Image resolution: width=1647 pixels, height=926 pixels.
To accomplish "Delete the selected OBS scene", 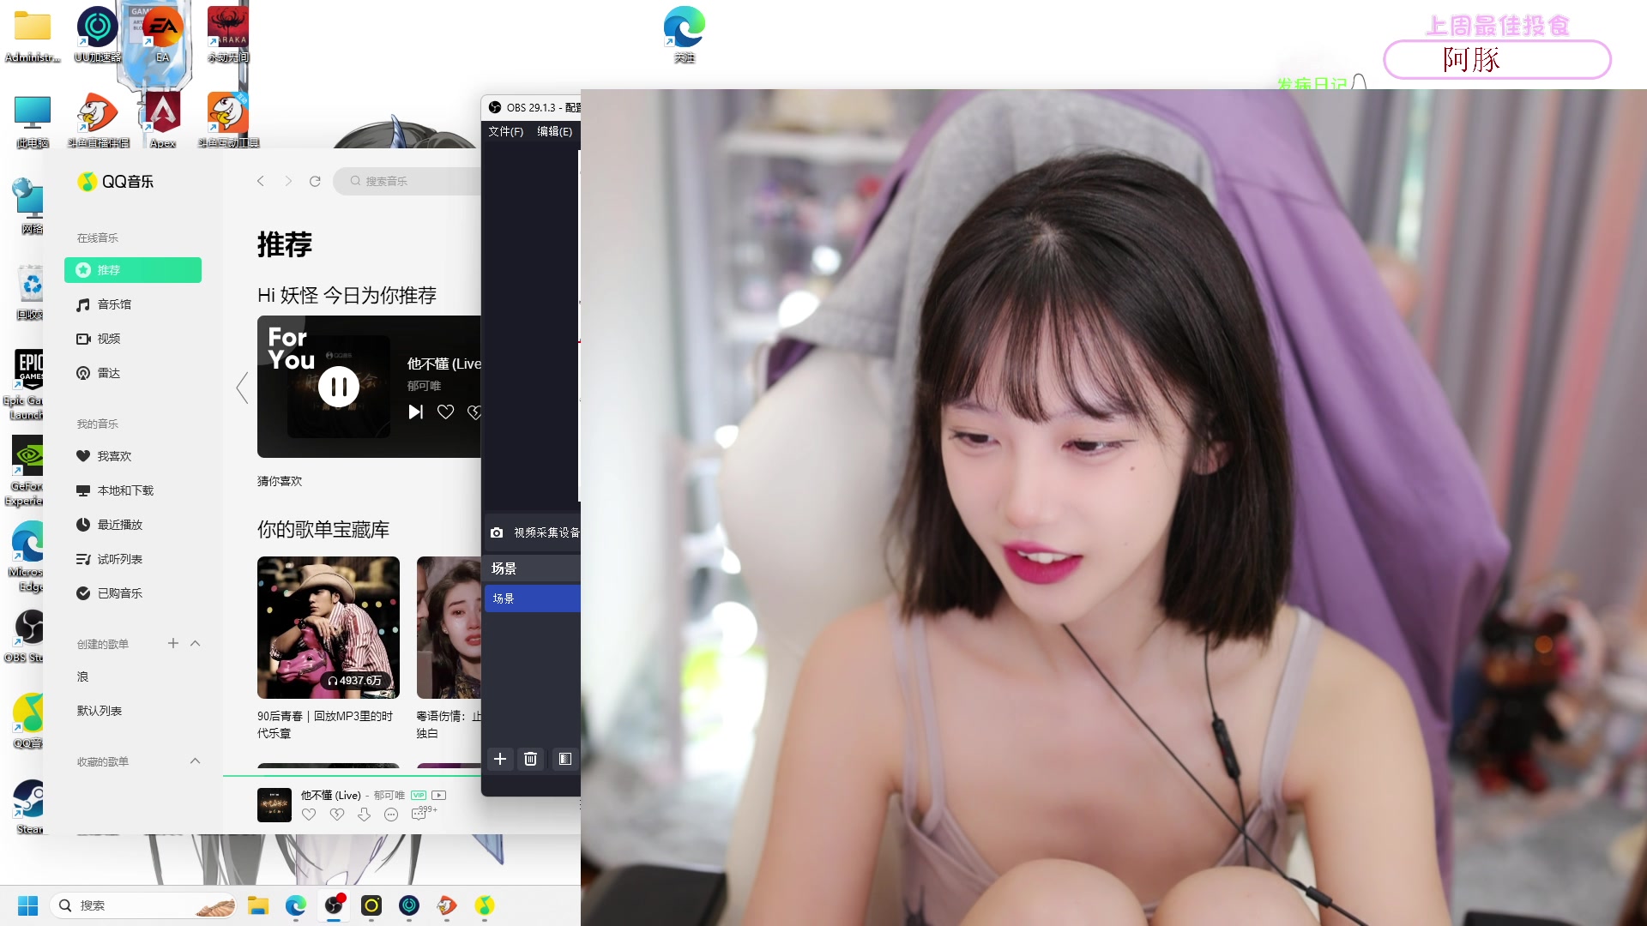I will (x=530, y=759).
